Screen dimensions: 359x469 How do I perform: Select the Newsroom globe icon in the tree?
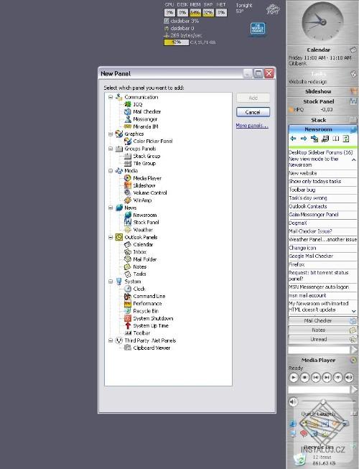(128, 215)
